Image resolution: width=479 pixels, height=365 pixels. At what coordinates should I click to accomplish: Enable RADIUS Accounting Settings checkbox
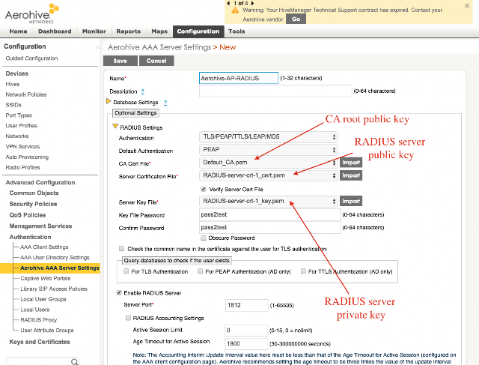(128, 318)
